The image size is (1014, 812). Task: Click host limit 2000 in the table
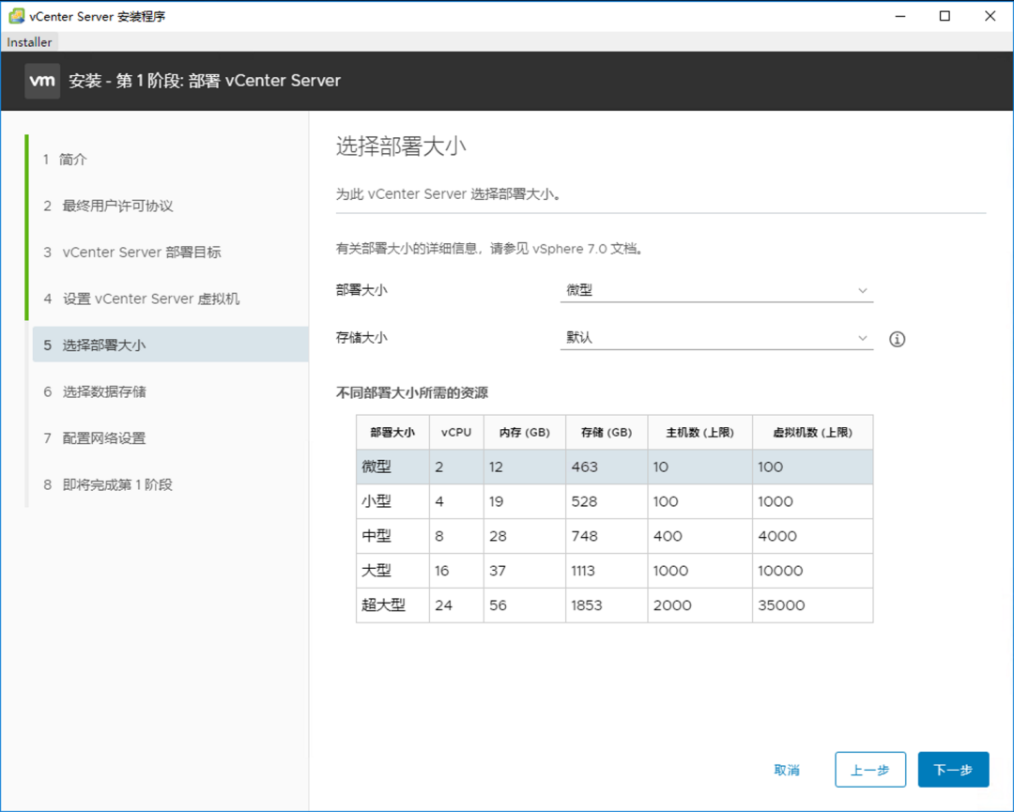[x=672, y=605]
